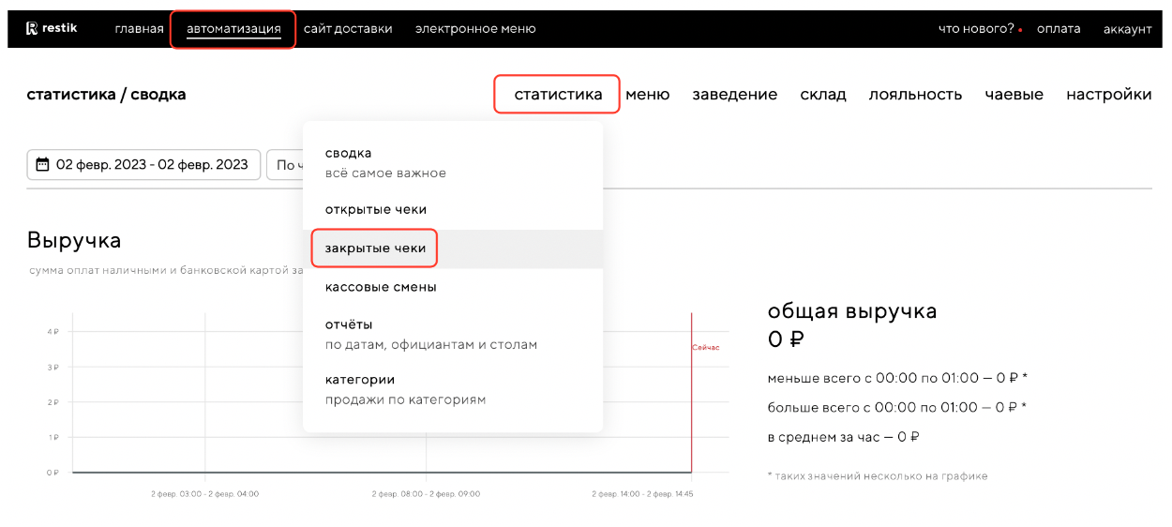Expand the статистика dropdown tab
The width and height of the screenshot is (1172, 527).
tap(558, 94)
